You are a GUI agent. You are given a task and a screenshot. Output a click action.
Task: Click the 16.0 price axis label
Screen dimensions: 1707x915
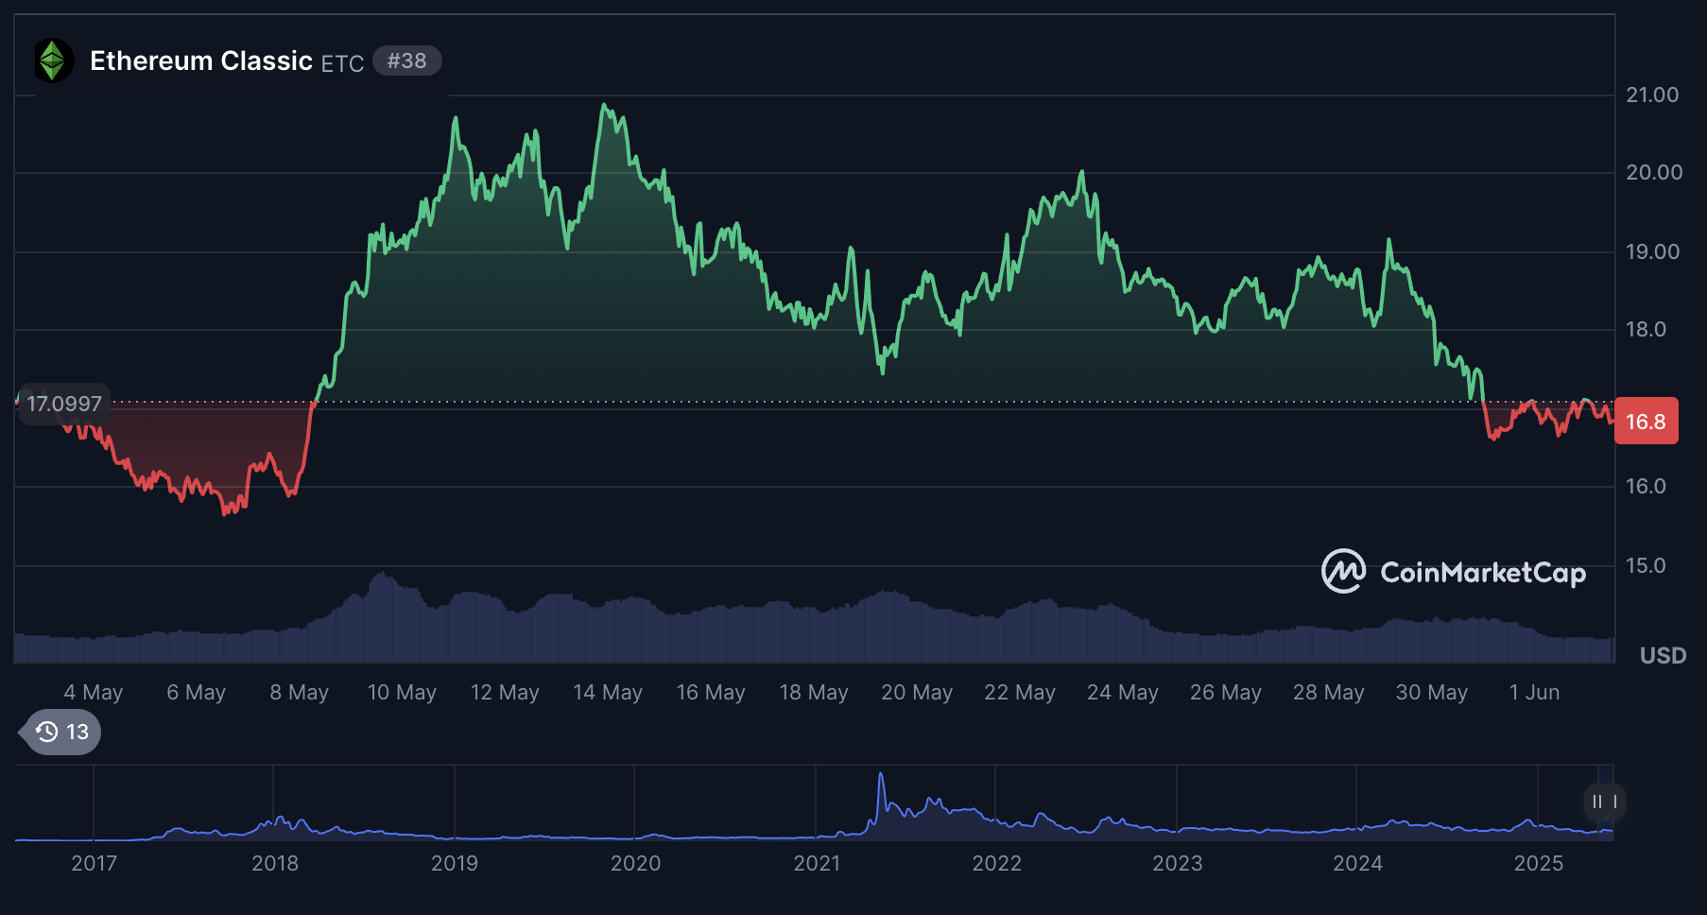[1646, 486]
